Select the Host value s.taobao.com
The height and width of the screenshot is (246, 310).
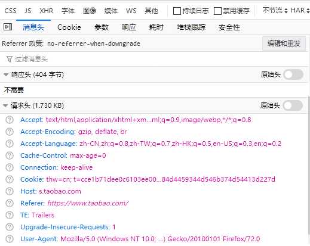click(60, 191)
